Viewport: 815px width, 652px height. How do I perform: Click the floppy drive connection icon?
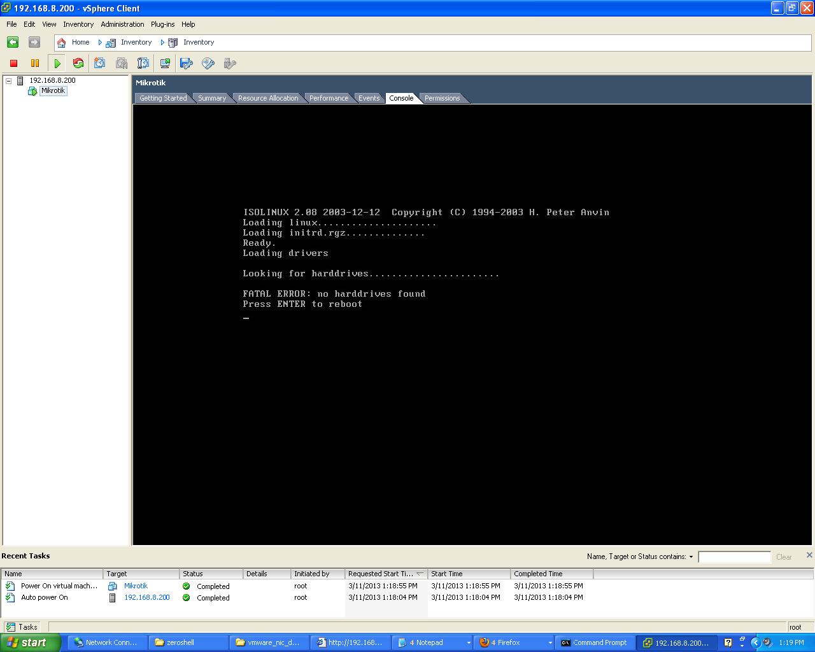coord(187,63)
